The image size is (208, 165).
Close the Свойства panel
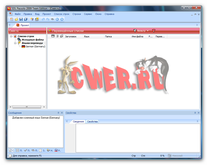coord(199,113)
